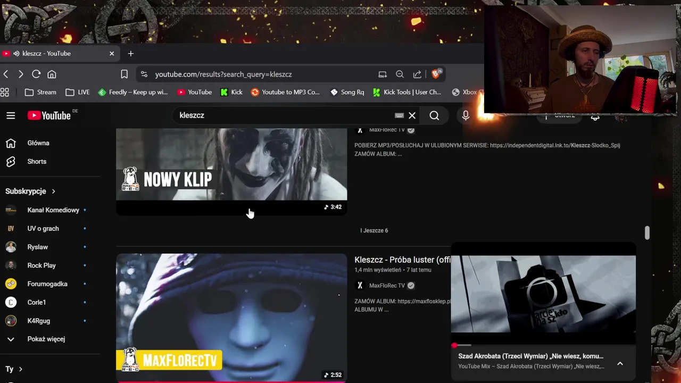Screen dimensions: 681x383
Task: Open the Independent Digital link for Kleszcz-Slodko_Spij
Action: (x=555, y=145)
